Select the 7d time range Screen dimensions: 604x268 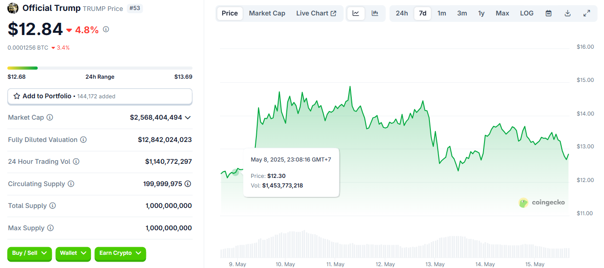[423, 13]
